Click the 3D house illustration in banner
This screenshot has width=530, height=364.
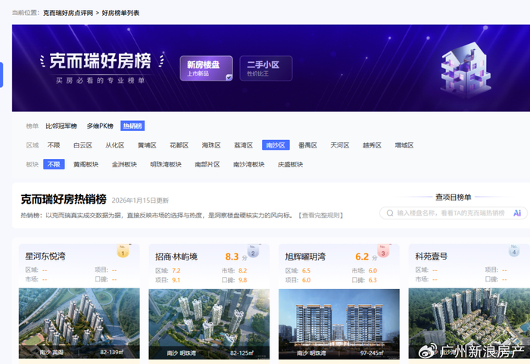(466, 70)
